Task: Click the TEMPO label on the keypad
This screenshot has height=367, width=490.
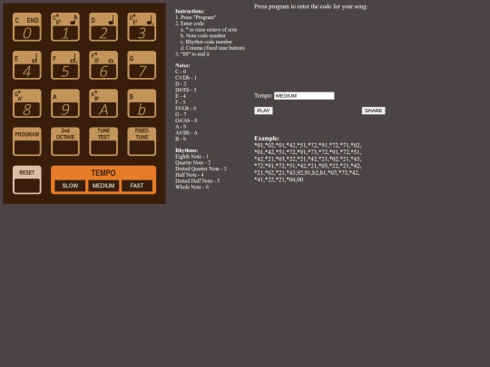Action: point(103,173)
